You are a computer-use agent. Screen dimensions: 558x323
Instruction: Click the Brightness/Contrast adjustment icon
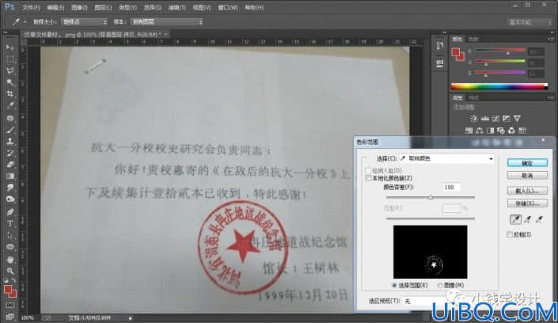click(x=473, y=118)
